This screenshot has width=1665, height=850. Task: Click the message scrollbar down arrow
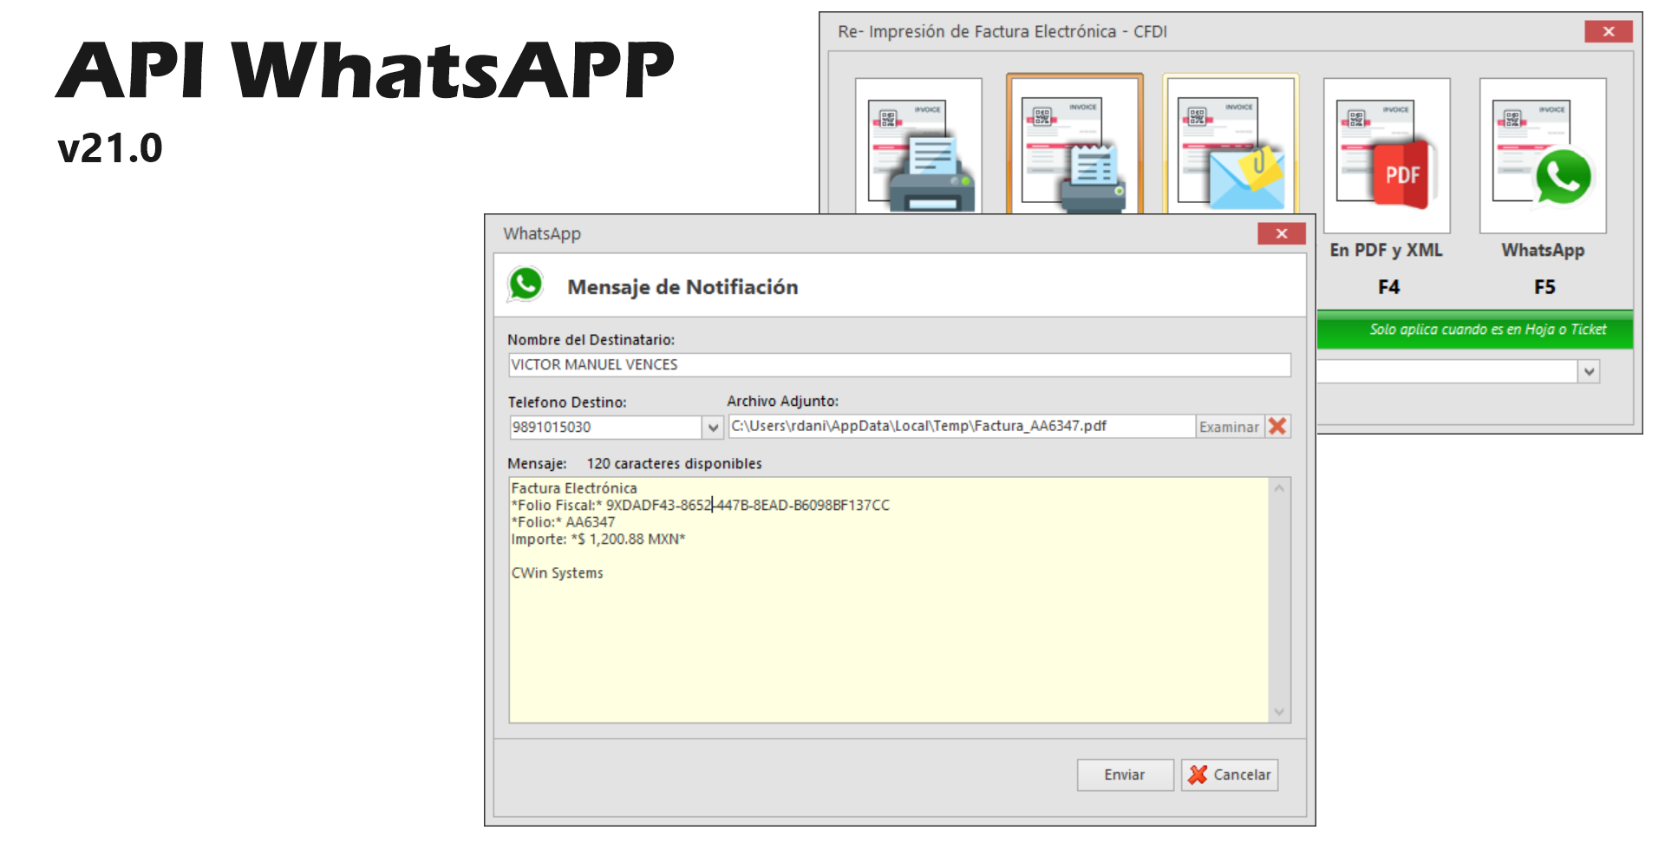coord(1279,712)
